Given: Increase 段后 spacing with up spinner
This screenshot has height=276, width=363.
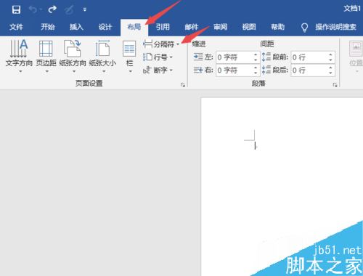Looking at the screenshot, I should pos(331,68).
